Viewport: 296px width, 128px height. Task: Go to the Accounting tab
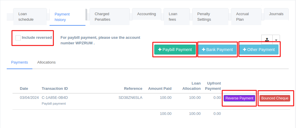pos(146,14)
